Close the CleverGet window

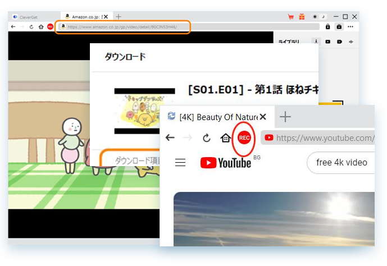tap(354, 17)
